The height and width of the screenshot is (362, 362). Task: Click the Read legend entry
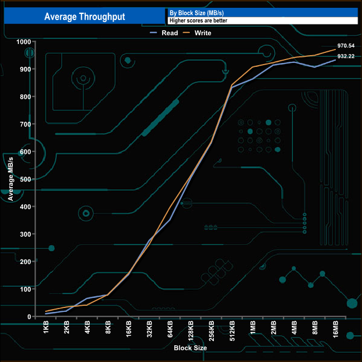click(164, 33)
